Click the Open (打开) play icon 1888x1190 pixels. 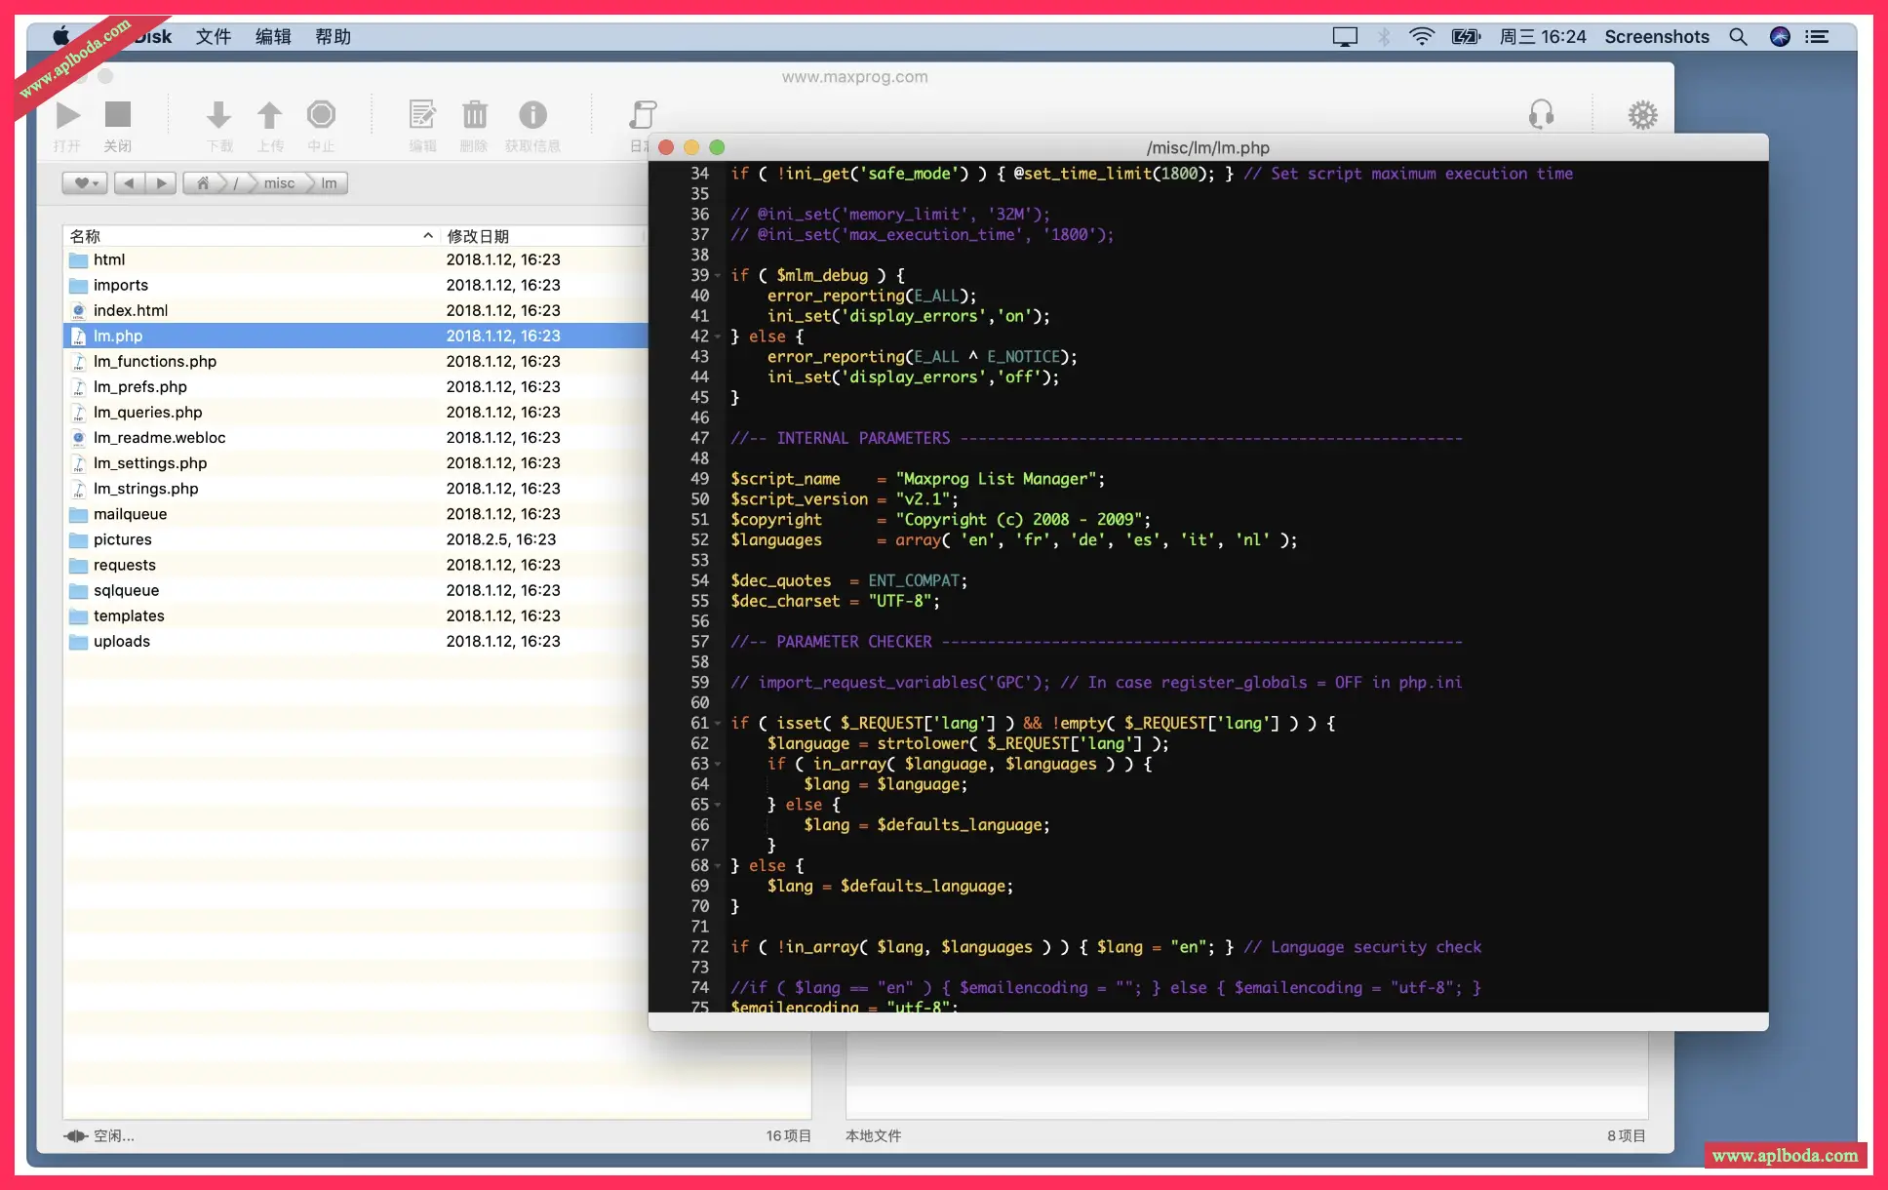click(x=67, y=115)
